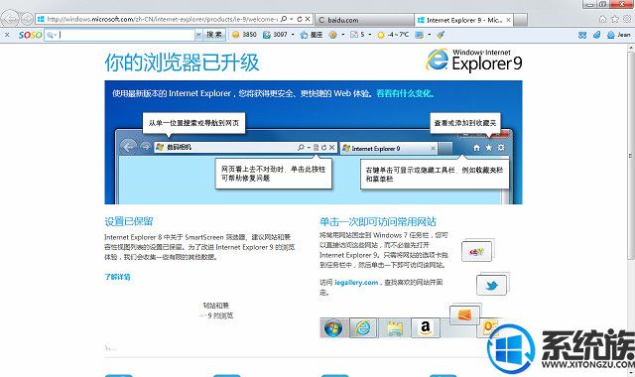The image size is (635, 377).
Task: Click the SOSO 搜索 button
Action: 214,35
